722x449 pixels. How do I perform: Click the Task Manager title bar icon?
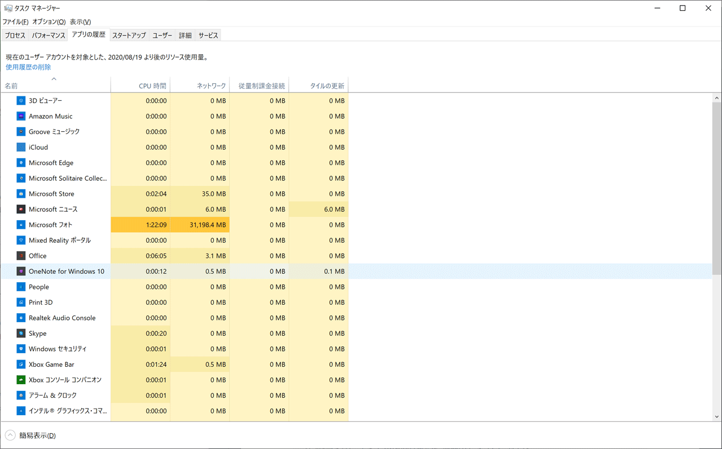point(8,8)
